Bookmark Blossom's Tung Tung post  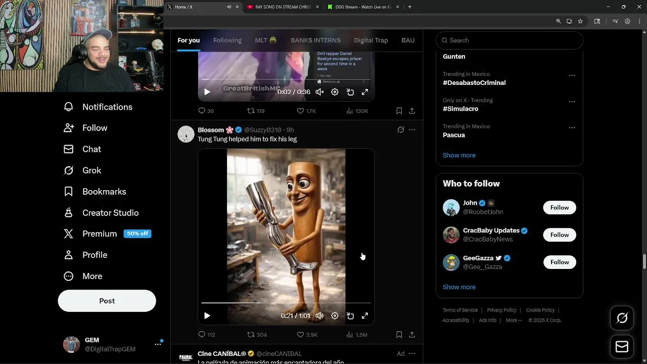pos(399,335)
